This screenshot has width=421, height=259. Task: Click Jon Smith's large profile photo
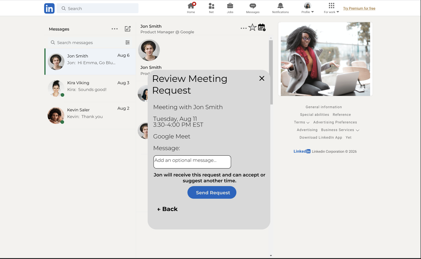[x=149, y=50]
